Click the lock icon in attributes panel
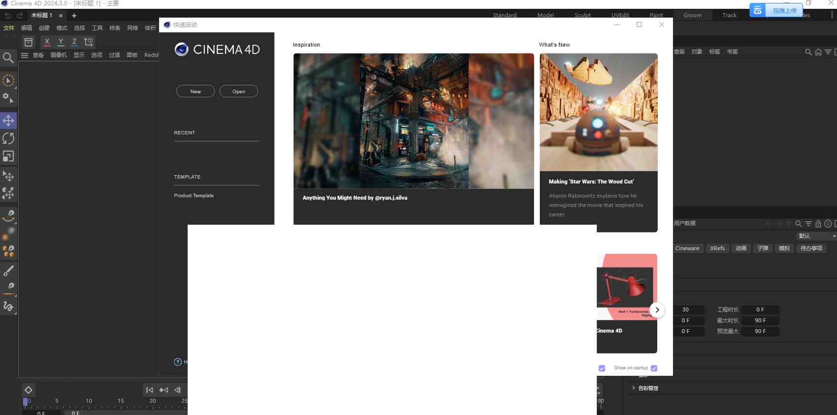 tap(818, 224)
